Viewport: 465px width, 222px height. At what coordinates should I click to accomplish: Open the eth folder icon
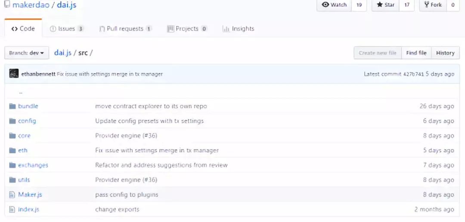coord(12,150)
